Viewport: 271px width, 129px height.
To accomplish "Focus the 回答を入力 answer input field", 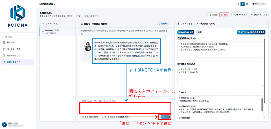I will pos(125,106).
